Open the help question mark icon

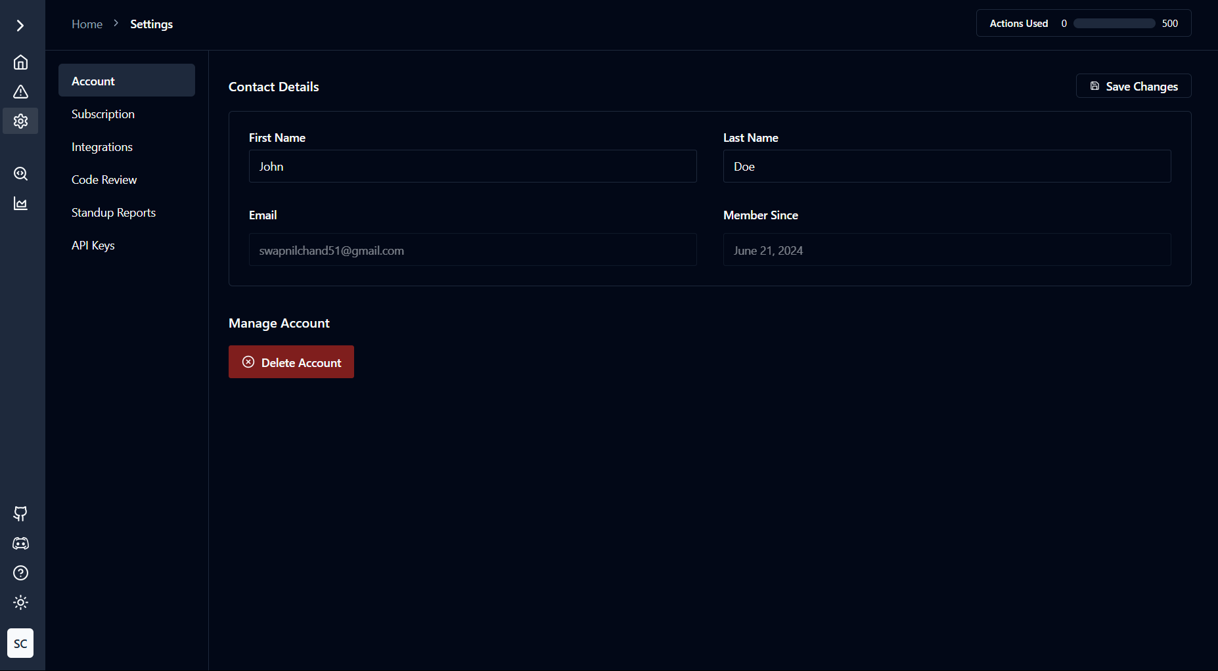pos(20,573)
